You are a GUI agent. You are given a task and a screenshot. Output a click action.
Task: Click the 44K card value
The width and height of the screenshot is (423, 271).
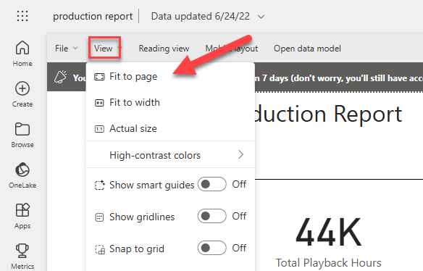(x=328, y=233)
